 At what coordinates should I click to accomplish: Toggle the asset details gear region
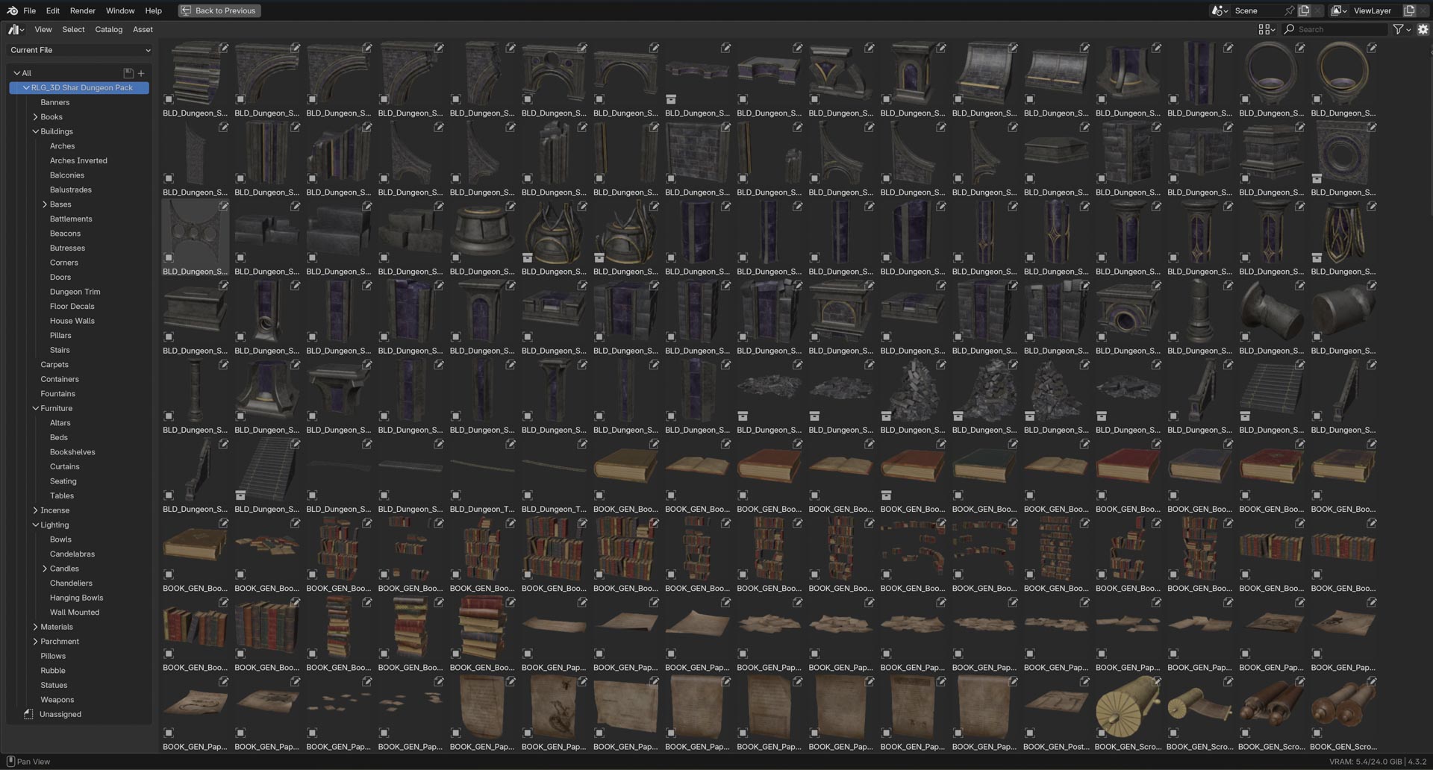click(x=1423, y=29)
